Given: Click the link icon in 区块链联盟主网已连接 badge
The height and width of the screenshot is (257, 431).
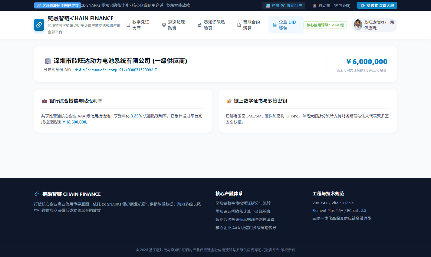Looking at the screenshot, I should point(39,5).
